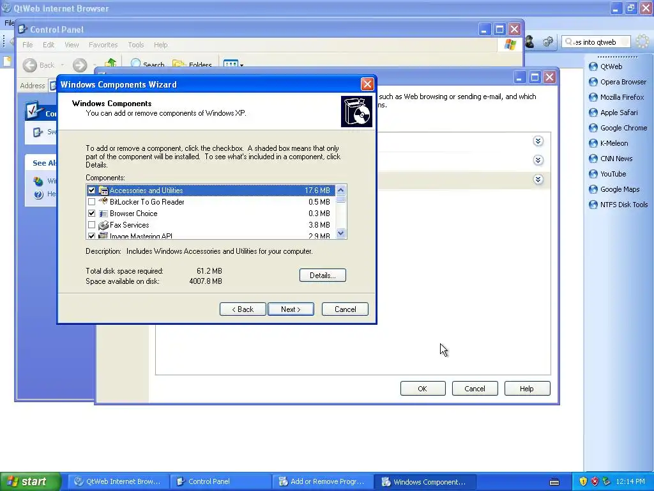Open Control Panel Edit menu
The image size is (654, 491).
pyautogui.click(x=49, y=45)
